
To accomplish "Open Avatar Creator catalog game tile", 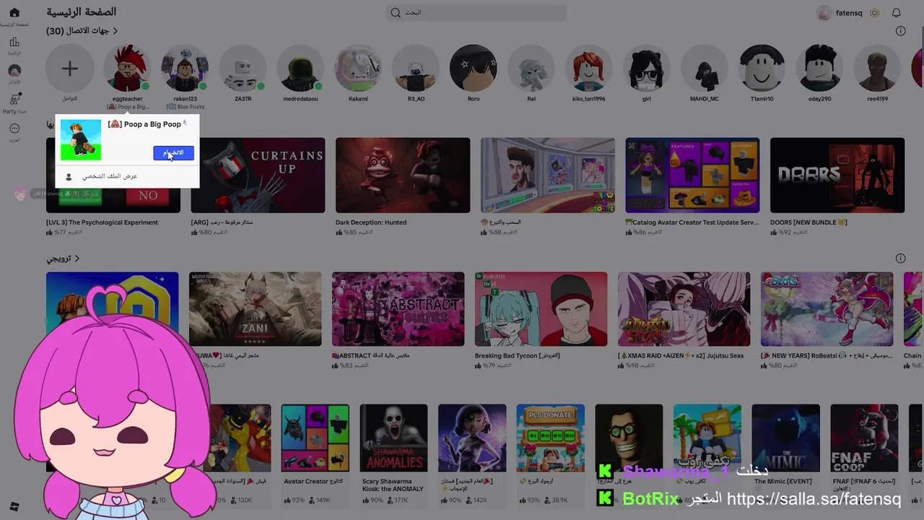I will click(x=315, y=438).
